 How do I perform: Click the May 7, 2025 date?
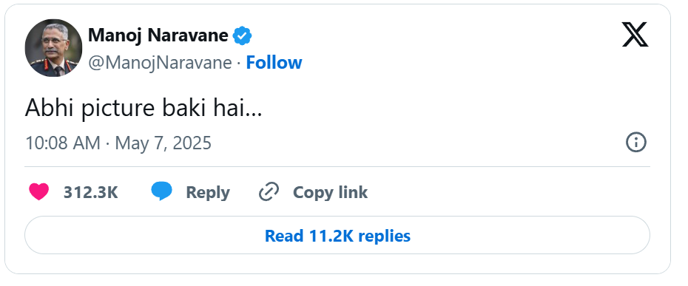(x=163, y=143)
